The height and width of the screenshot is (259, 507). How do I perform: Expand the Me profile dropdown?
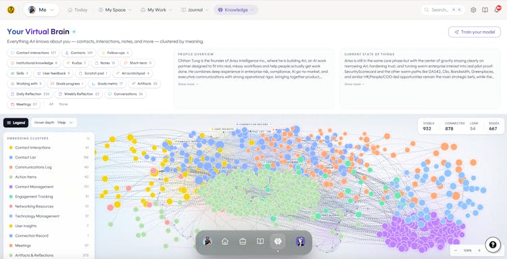click(41, 10)
